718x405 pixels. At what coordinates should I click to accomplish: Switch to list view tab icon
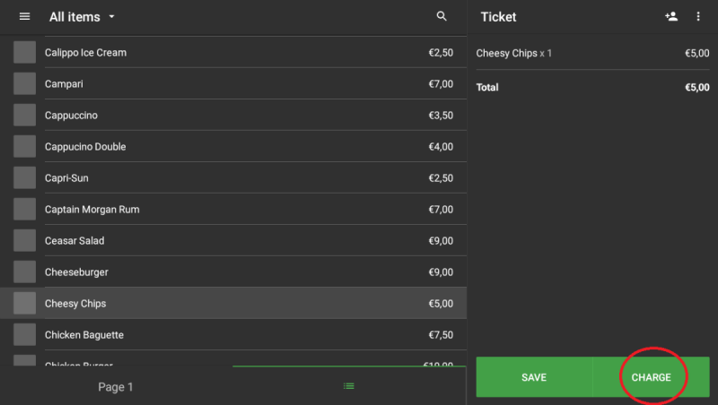click(x=349, y=386)
